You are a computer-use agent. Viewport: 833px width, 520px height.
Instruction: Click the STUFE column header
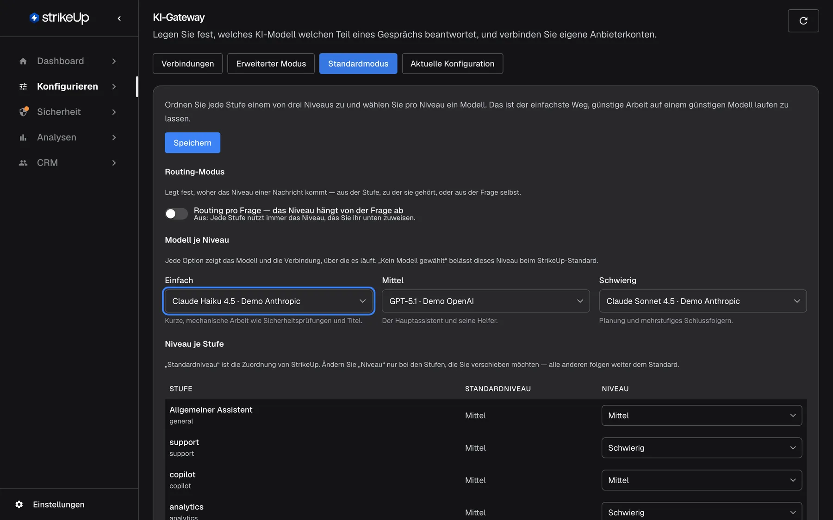pyautogui.click(x=180, y=389)
